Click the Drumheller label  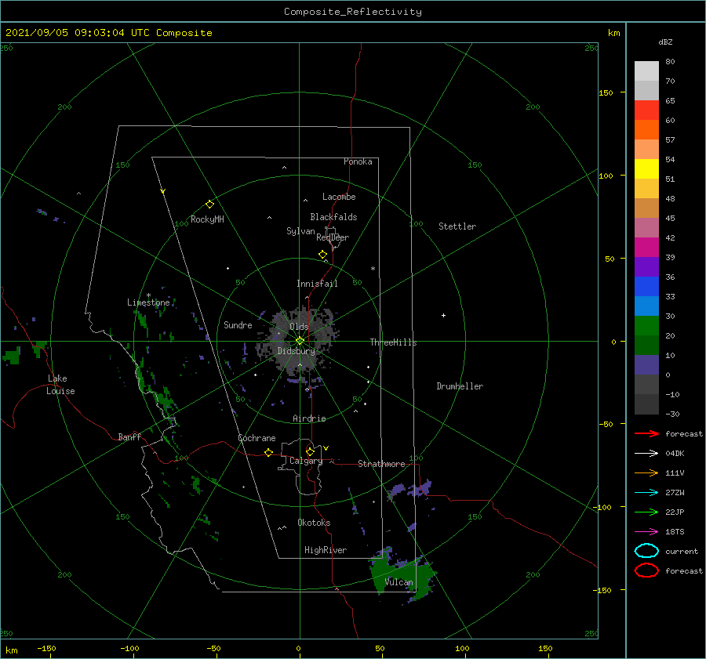point(459,386)
